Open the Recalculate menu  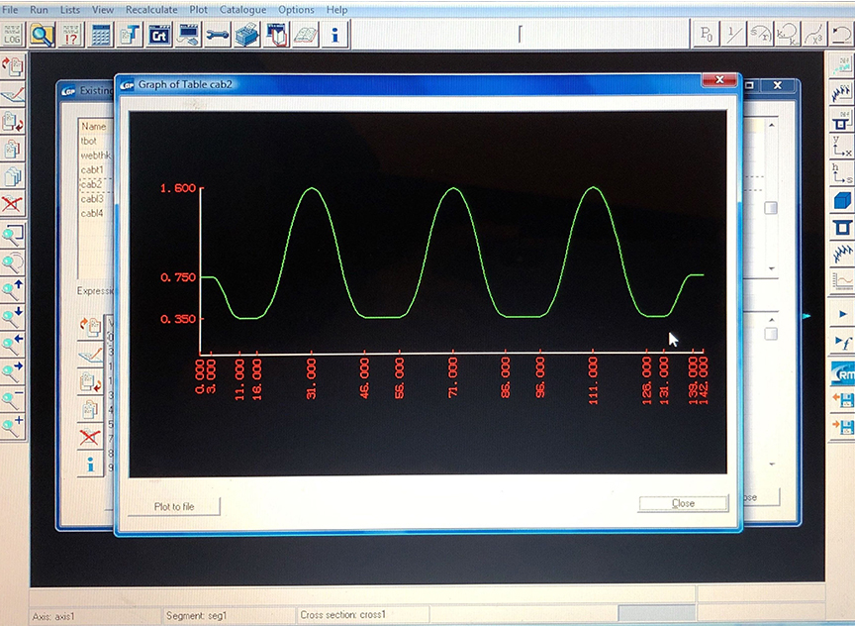[x=151, y=10]
